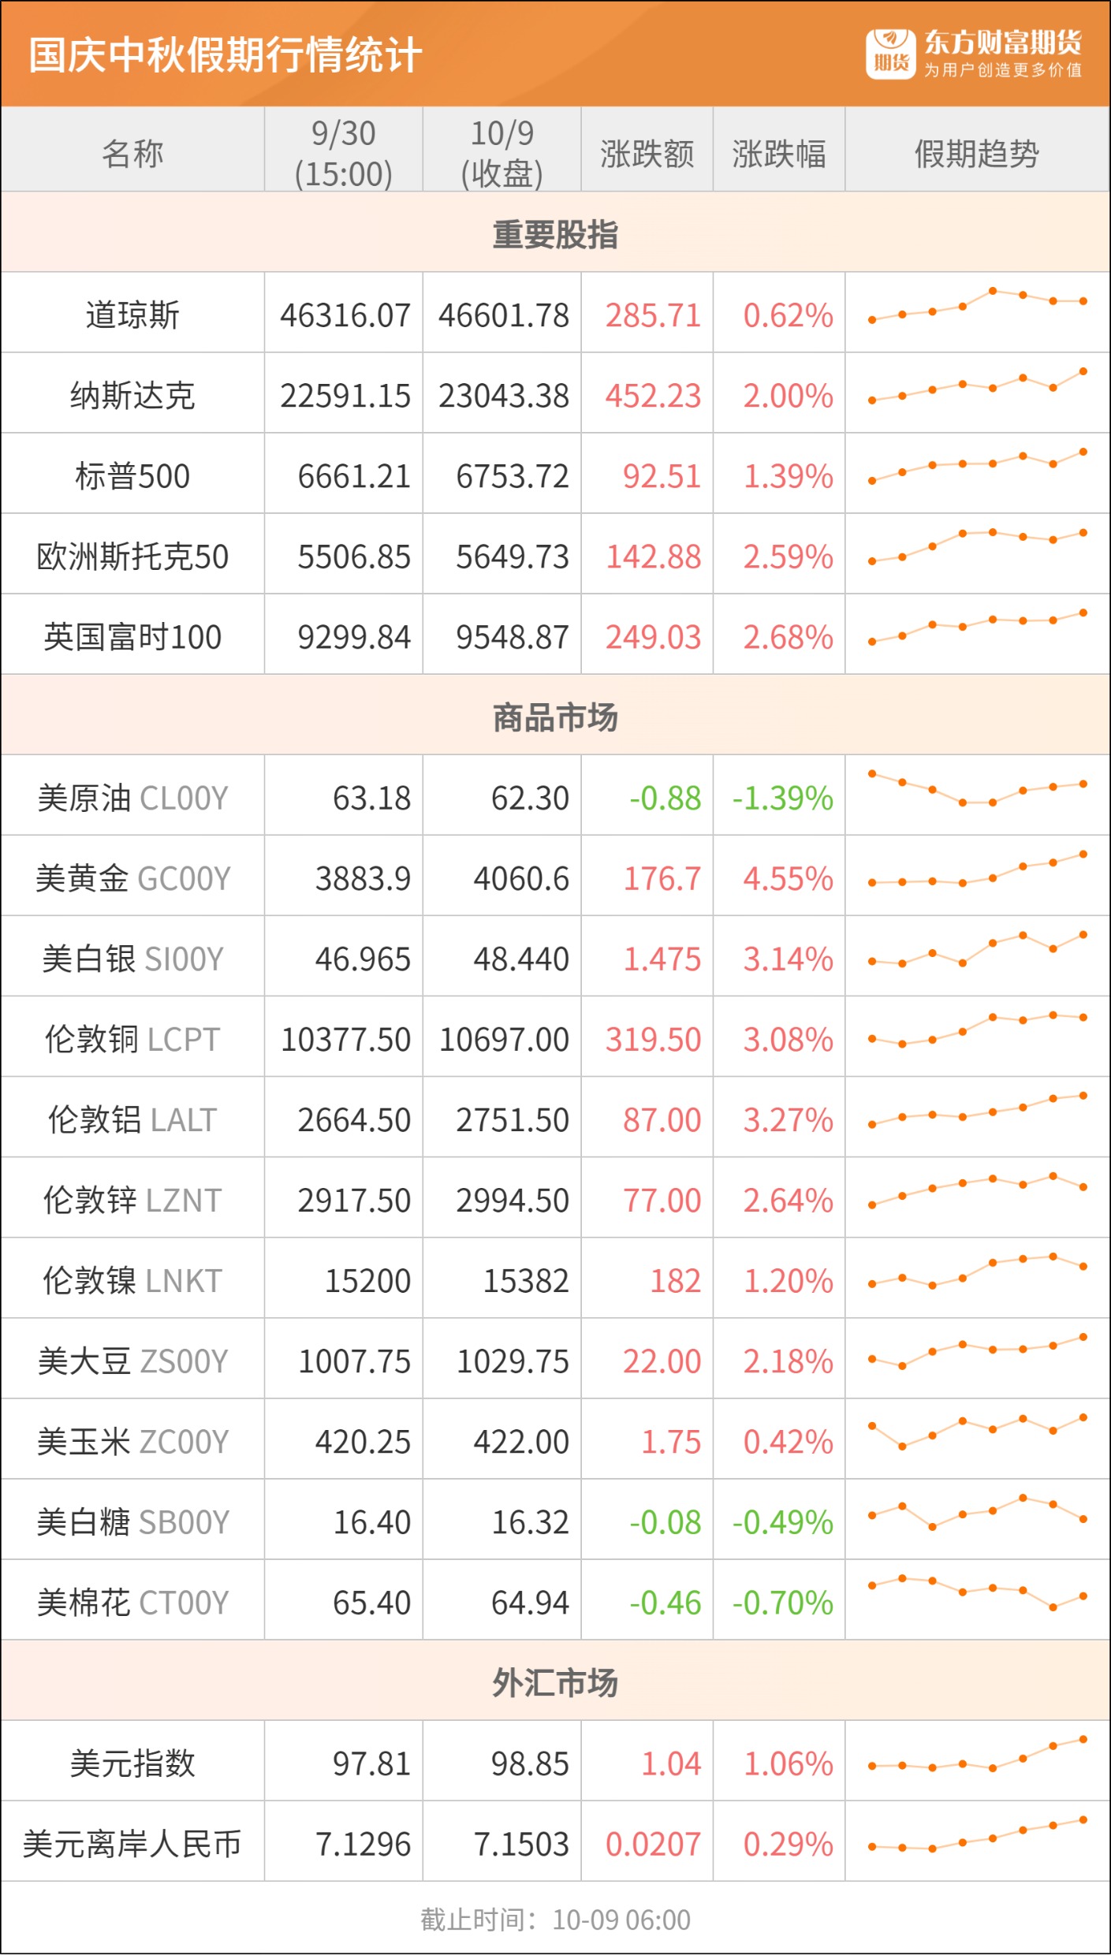The width and height of the screenshot is (1111, 1955).
Task: Click the 商品市场 section header
Action: [x=555, y=717]
